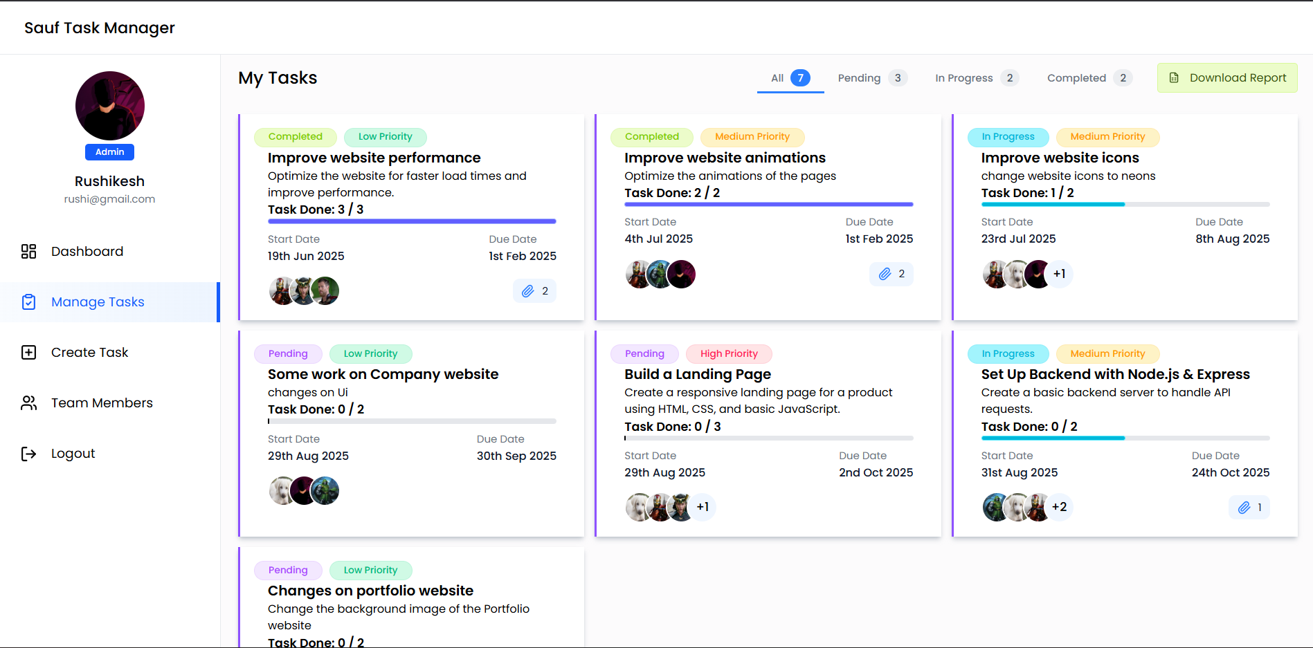Viewport: 1313px width, 648px height.
Task: Click the progress bar on Improve website icons
Action: 1125,205
